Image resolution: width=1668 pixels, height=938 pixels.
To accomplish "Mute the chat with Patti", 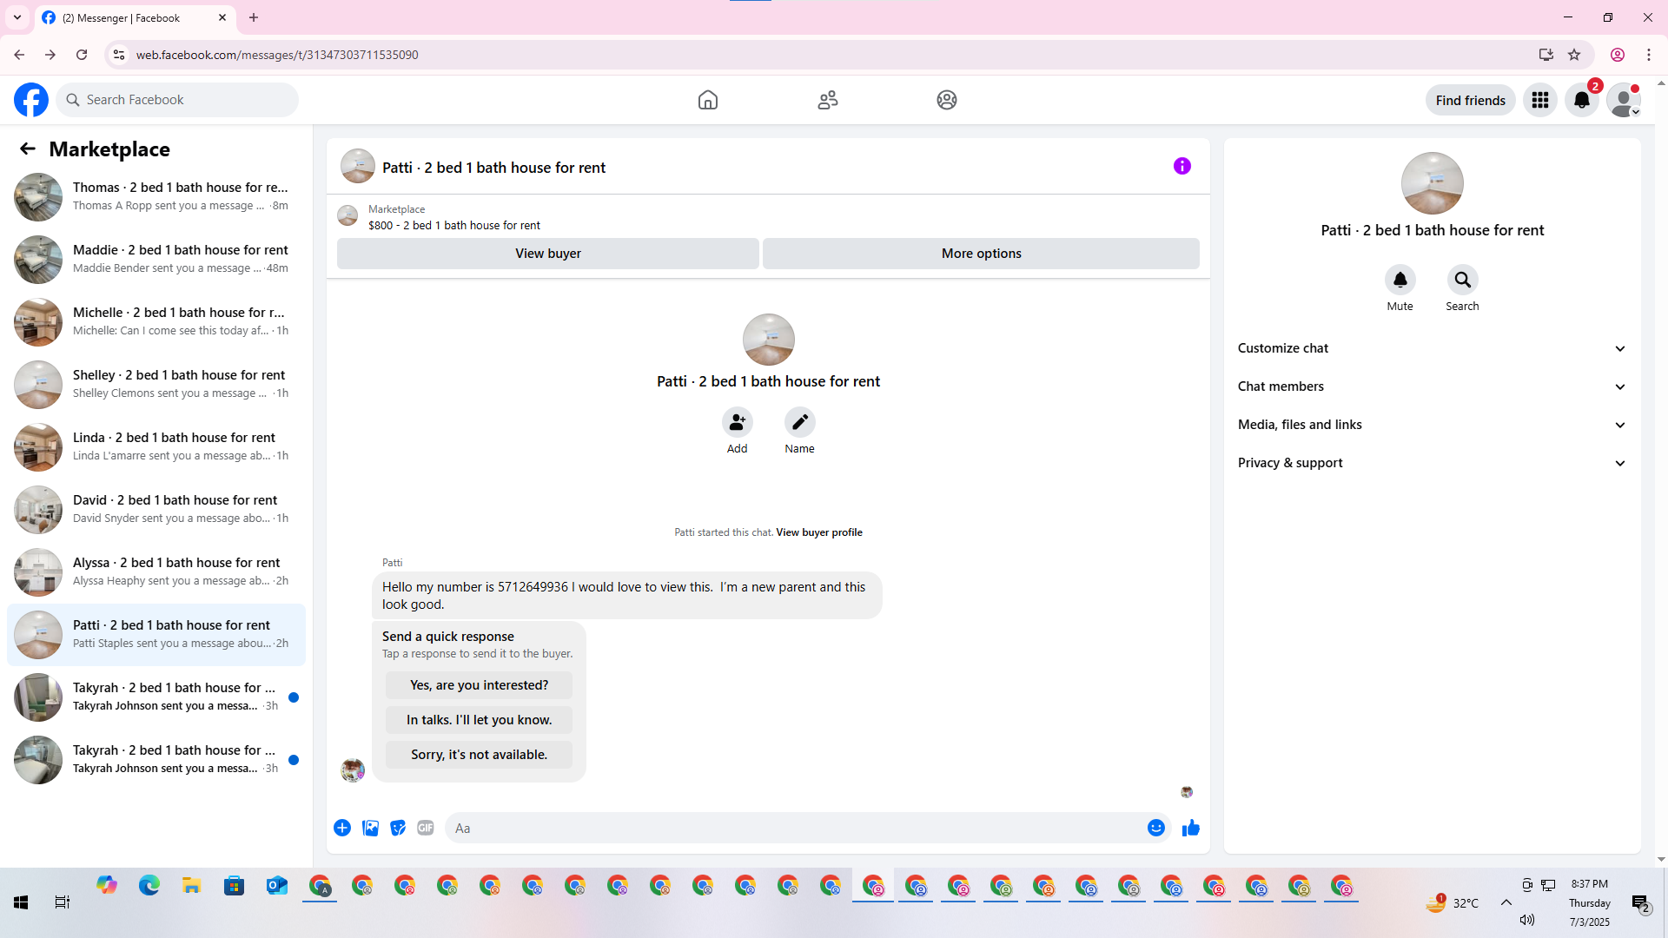I will pos(1400,280).
